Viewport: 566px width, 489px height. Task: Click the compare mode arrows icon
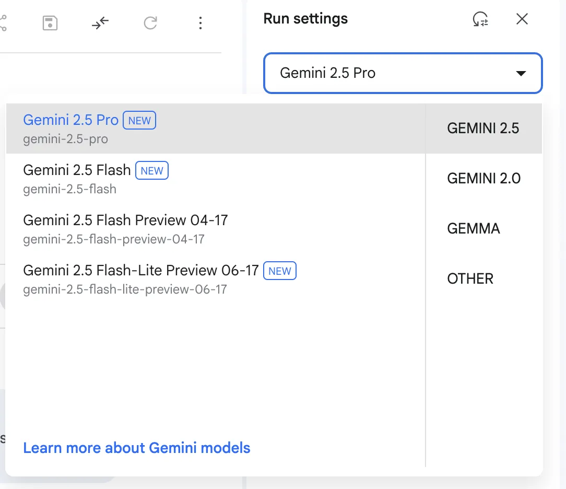coord(100,23)
